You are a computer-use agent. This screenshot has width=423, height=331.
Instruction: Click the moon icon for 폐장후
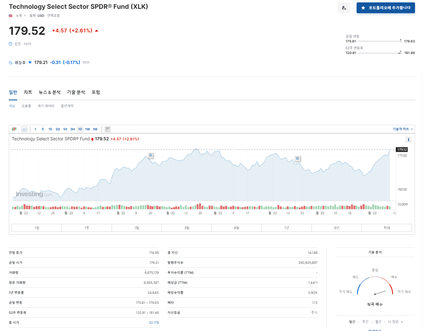tap(10, 63)
